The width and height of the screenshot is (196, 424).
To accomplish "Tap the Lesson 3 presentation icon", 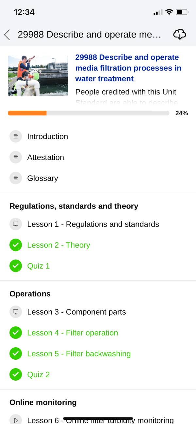I will pyautogui.click(x=16, y=312).
